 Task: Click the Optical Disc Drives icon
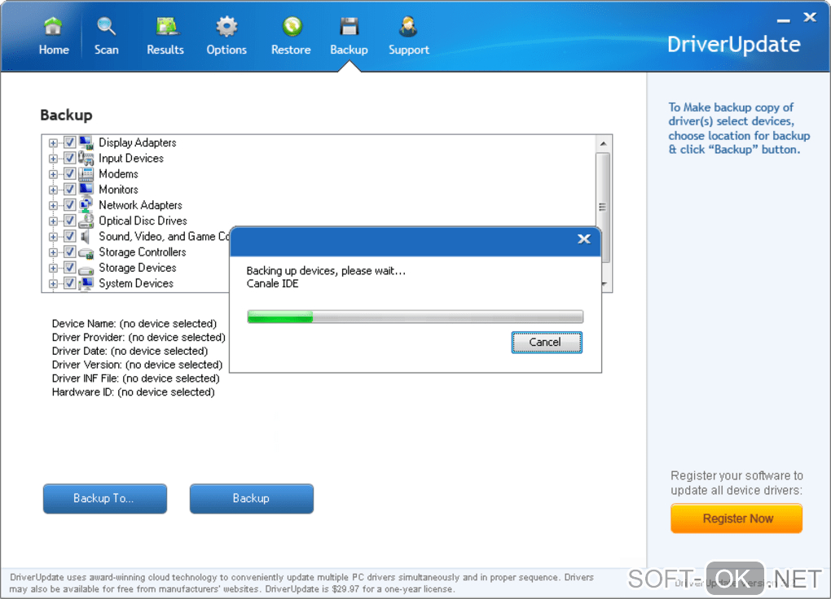point(86,221)
